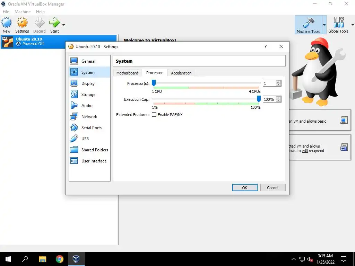Screen dimensions: 355x266
Task: Click the Snapshots tool icon in the welcome pane
Action: [344, 147]
